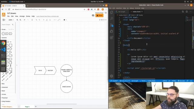
Task: Select the MASTER shape on canvas
Action: (50, 71)
